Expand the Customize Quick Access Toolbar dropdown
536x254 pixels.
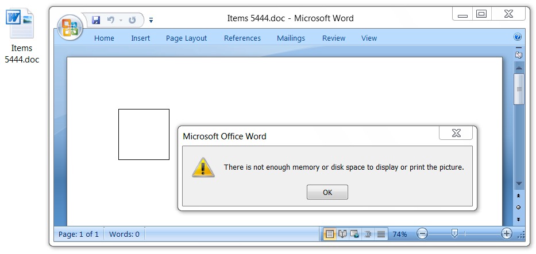(151, 21)
